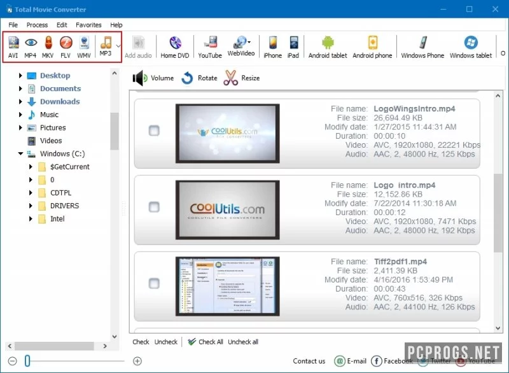The height and width of the screenshot is (373, 509).
Task: Select the MP4 conversion icon
Action: pos(31,47)
